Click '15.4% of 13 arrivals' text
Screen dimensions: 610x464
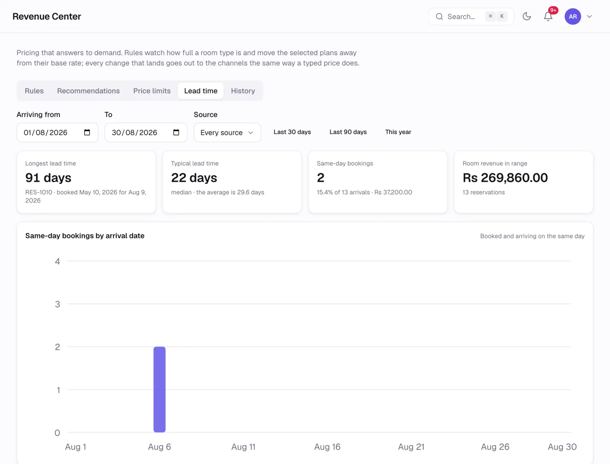click(343, 192)
